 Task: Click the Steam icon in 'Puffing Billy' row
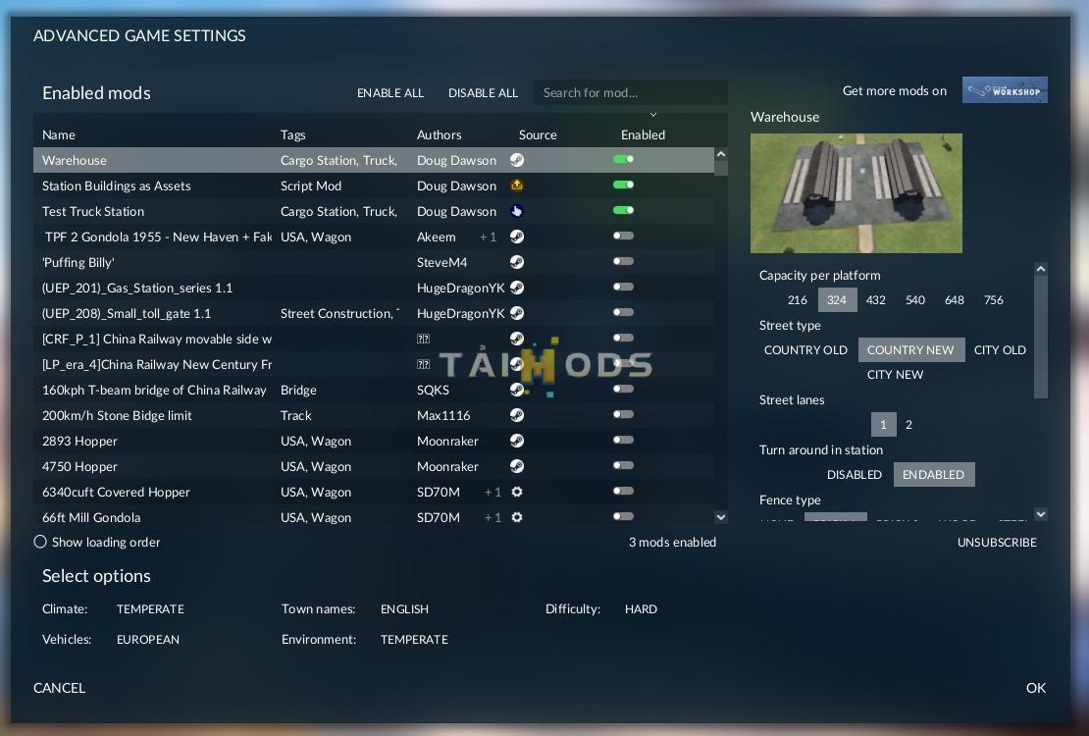[x=517, y=262]
